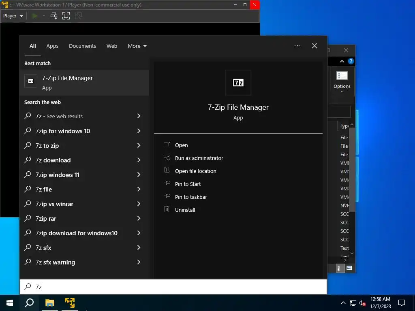Click the search panel more options ellipsis

pos(297,46)
